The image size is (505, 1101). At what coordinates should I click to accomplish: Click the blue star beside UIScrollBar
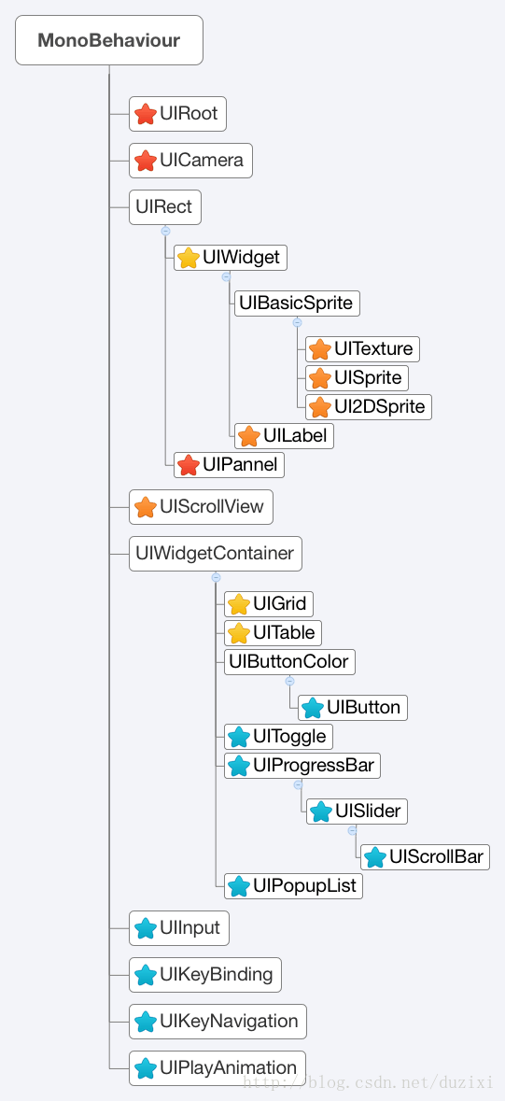(374, 856)
